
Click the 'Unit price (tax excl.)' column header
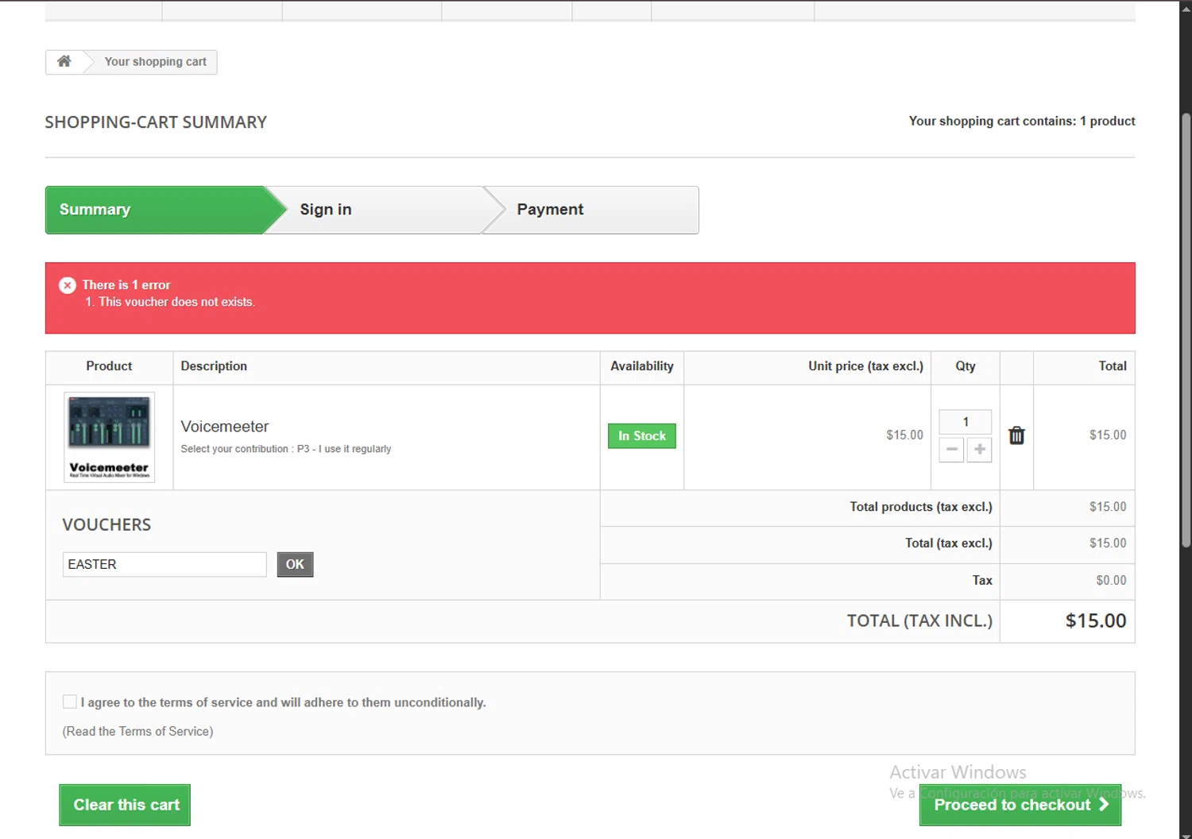pos(865,366)
